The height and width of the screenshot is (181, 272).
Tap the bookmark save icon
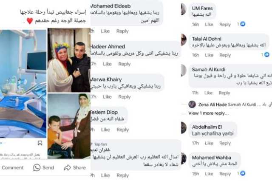tap(40, 143)
